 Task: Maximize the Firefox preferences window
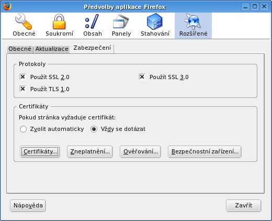(255, 7)
